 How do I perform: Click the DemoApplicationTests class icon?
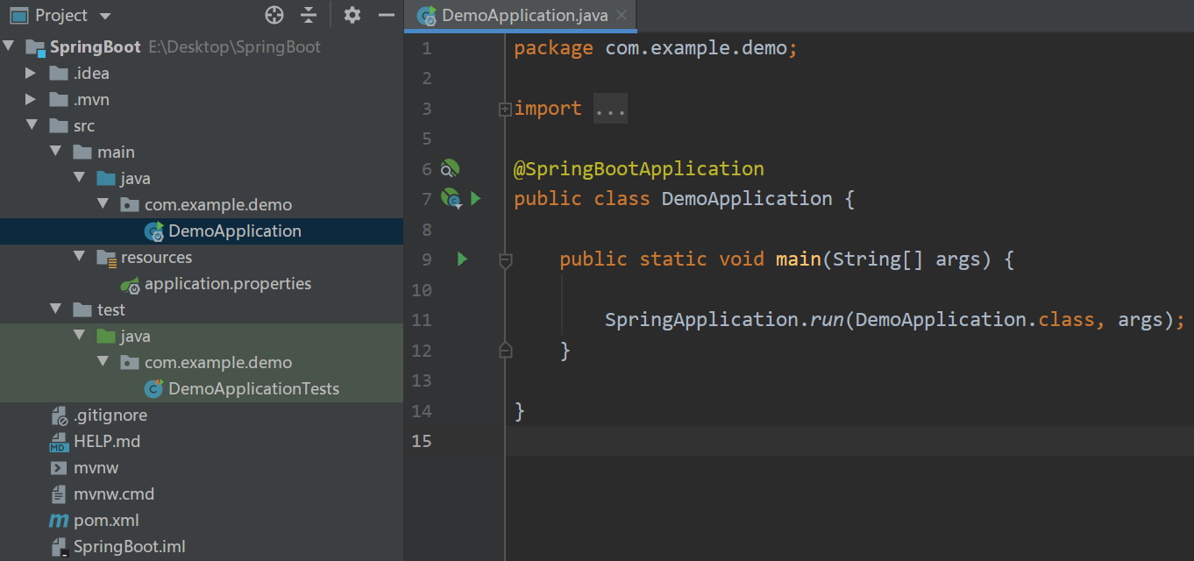(154, 388)
